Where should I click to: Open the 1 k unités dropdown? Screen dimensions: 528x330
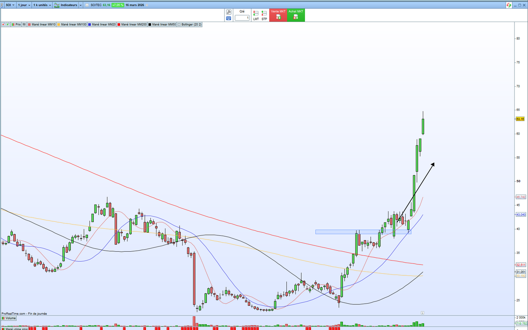[42, 5]
